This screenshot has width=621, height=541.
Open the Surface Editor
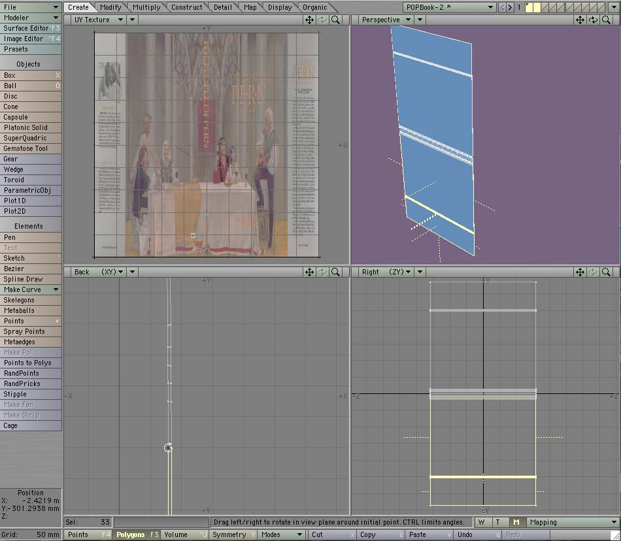coord(31,28)
